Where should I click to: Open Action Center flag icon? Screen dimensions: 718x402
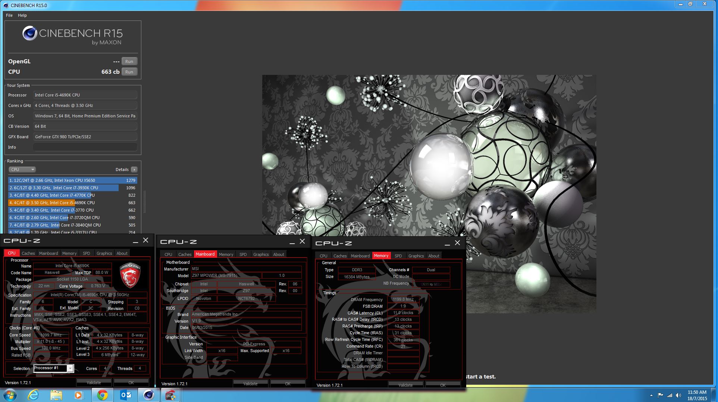pyautogui.click(x=660, y=395)
